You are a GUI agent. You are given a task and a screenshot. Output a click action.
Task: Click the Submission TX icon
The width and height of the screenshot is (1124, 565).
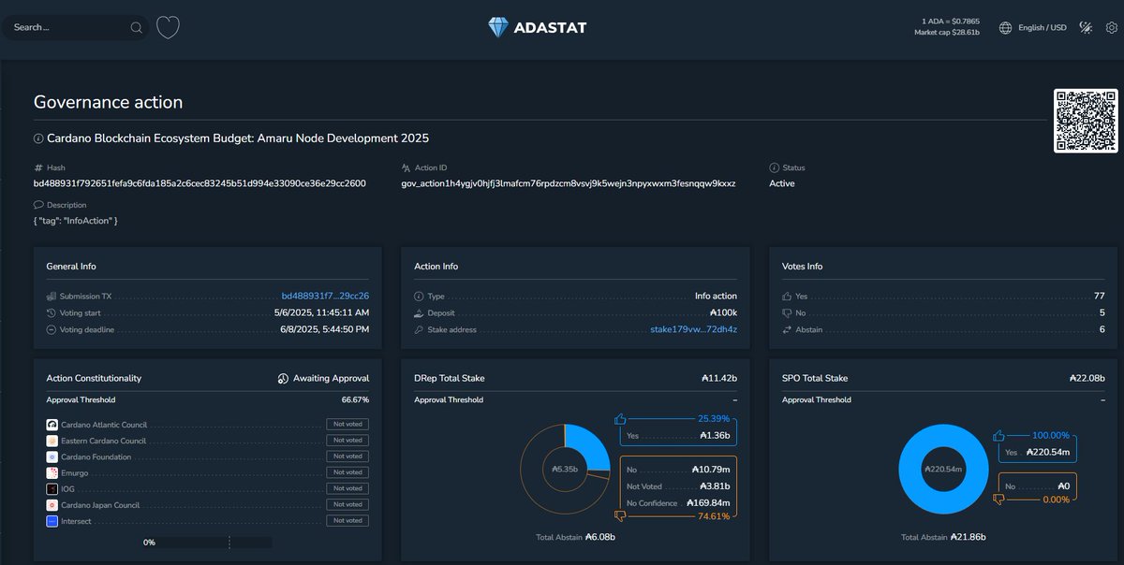pos(51,296)
